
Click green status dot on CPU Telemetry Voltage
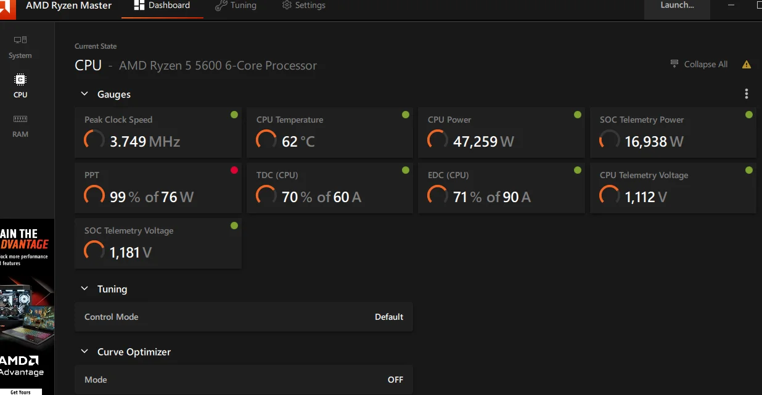pyautogui.click(x=749, y=170)
